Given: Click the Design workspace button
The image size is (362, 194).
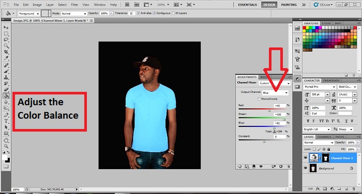Looking at the screenshot, I should tap(269, 5).
